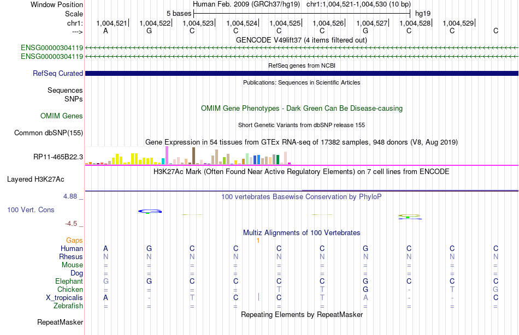Open Short Genetic Variants from dbSNP release 155
The height and width of the screenshot is (335, 519).
[x=302, y=125]
